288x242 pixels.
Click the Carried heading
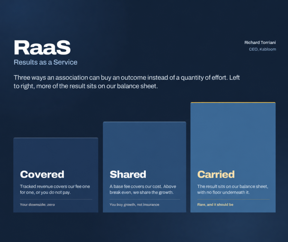216,174
